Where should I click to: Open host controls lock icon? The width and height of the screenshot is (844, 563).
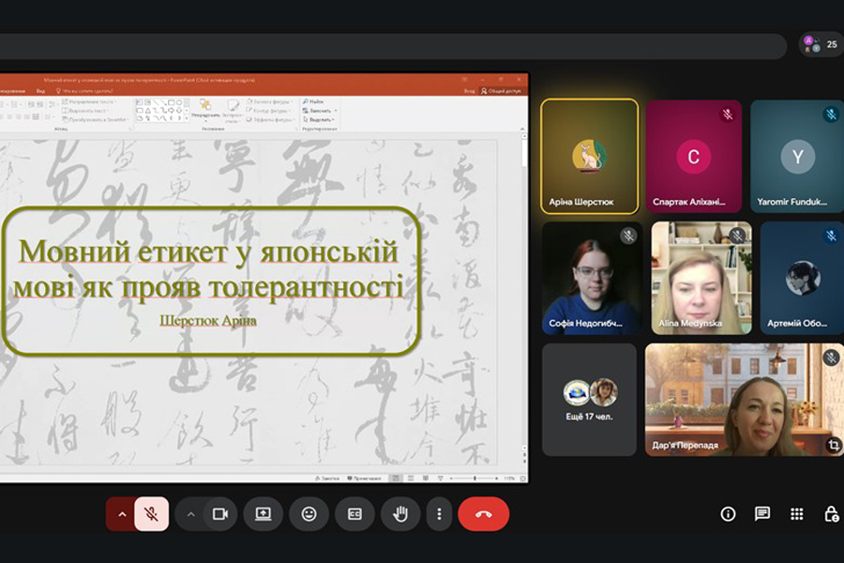point(831,514)
